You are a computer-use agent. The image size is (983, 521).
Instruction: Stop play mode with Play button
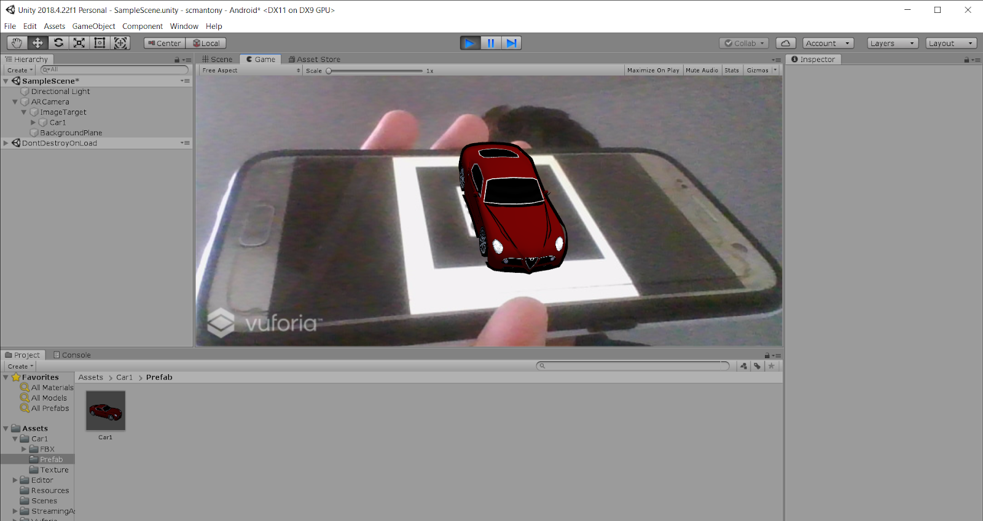click(470, 43)
